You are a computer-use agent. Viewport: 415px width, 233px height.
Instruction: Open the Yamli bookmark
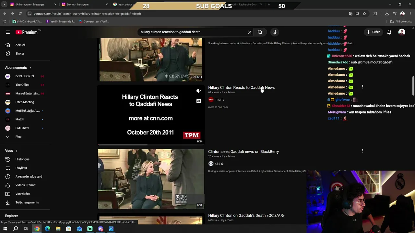pos(61,21)
